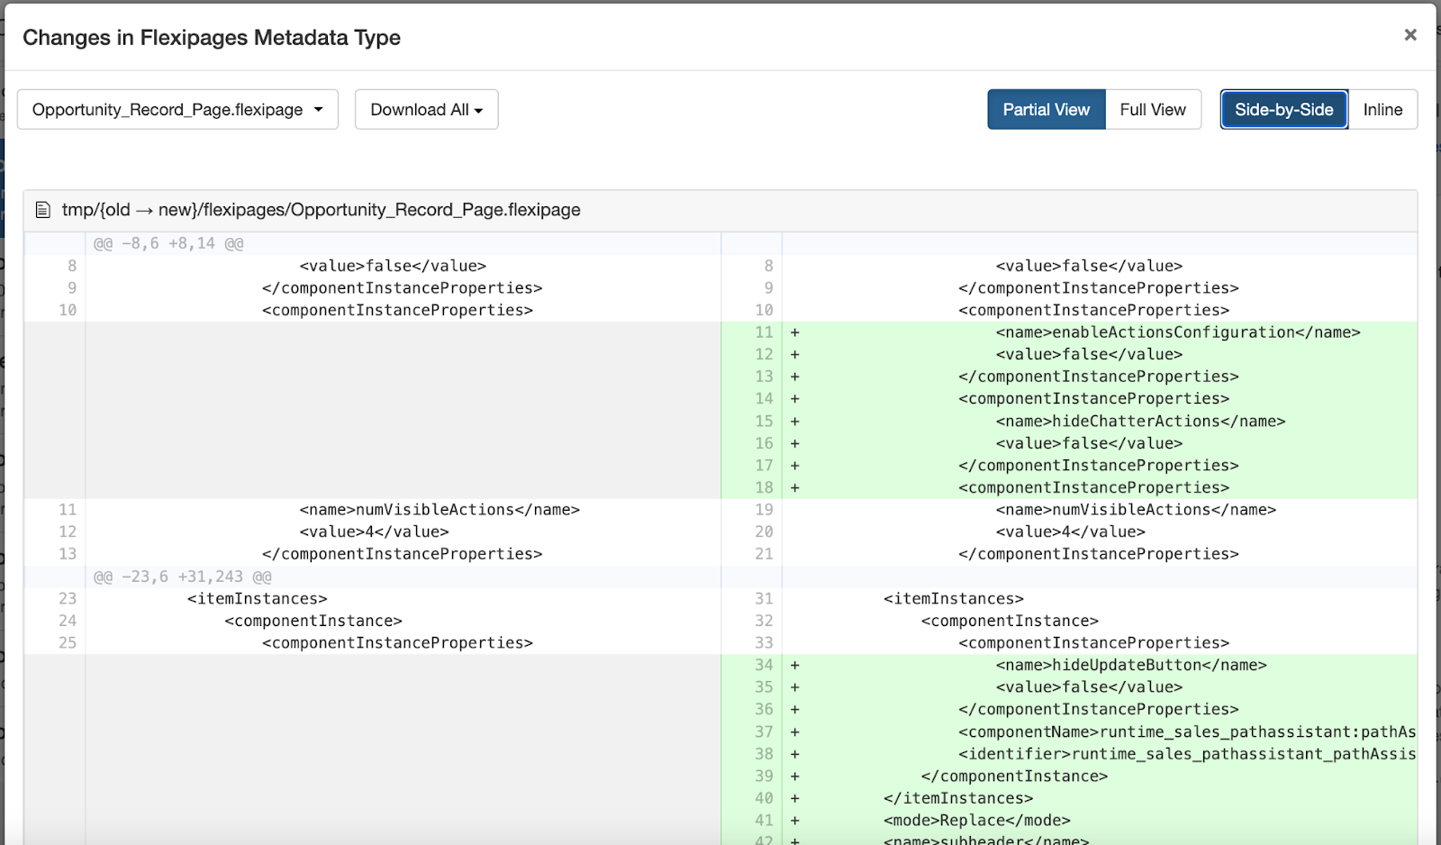
Task: Click new line number 11
Action: tap(764, 332)
